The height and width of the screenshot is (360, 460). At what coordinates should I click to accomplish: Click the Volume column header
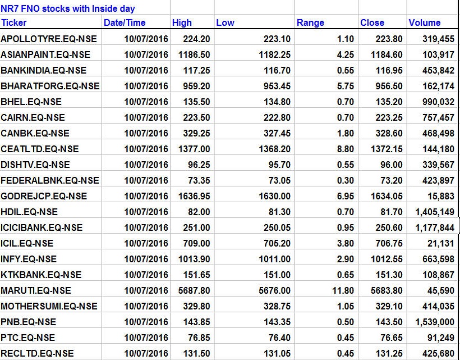(x=425, y=23)
